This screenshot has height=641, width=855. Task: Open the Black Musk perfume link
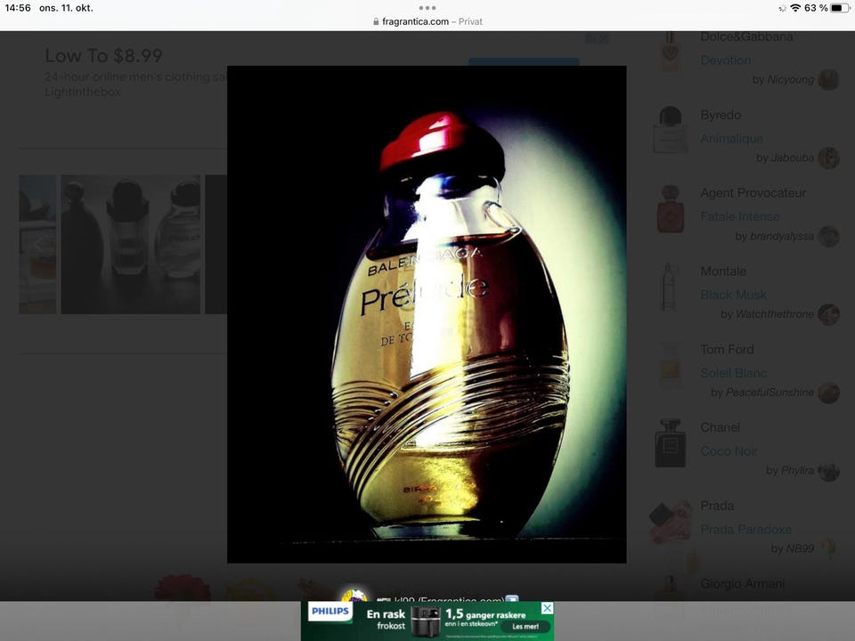pyautogui.click(x=733, y=295)
